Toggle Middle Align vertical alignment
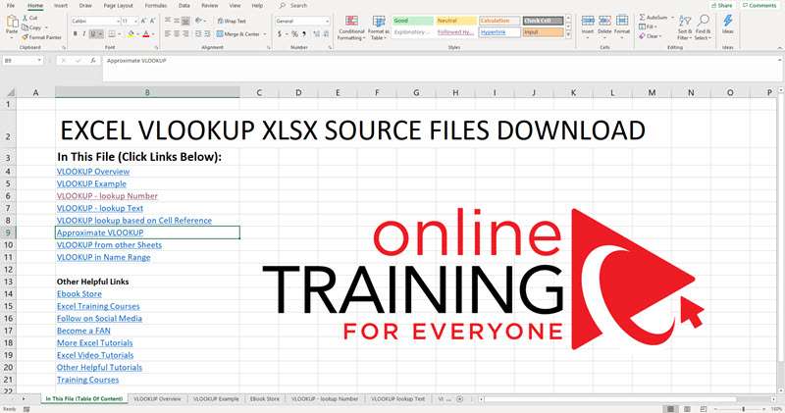This screenshot has height=413, width=785. 177,21
